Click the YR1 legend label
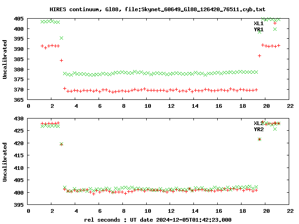Viewport: 299px width, 224px height. (258, 29)
